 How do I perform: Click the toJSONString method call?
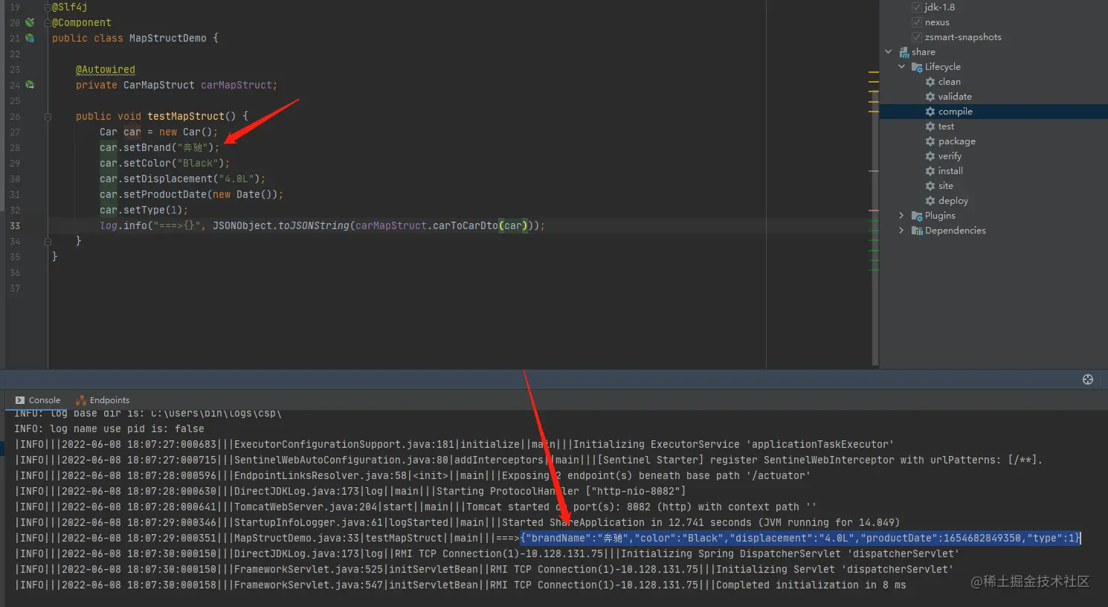(x=314, y=225)
